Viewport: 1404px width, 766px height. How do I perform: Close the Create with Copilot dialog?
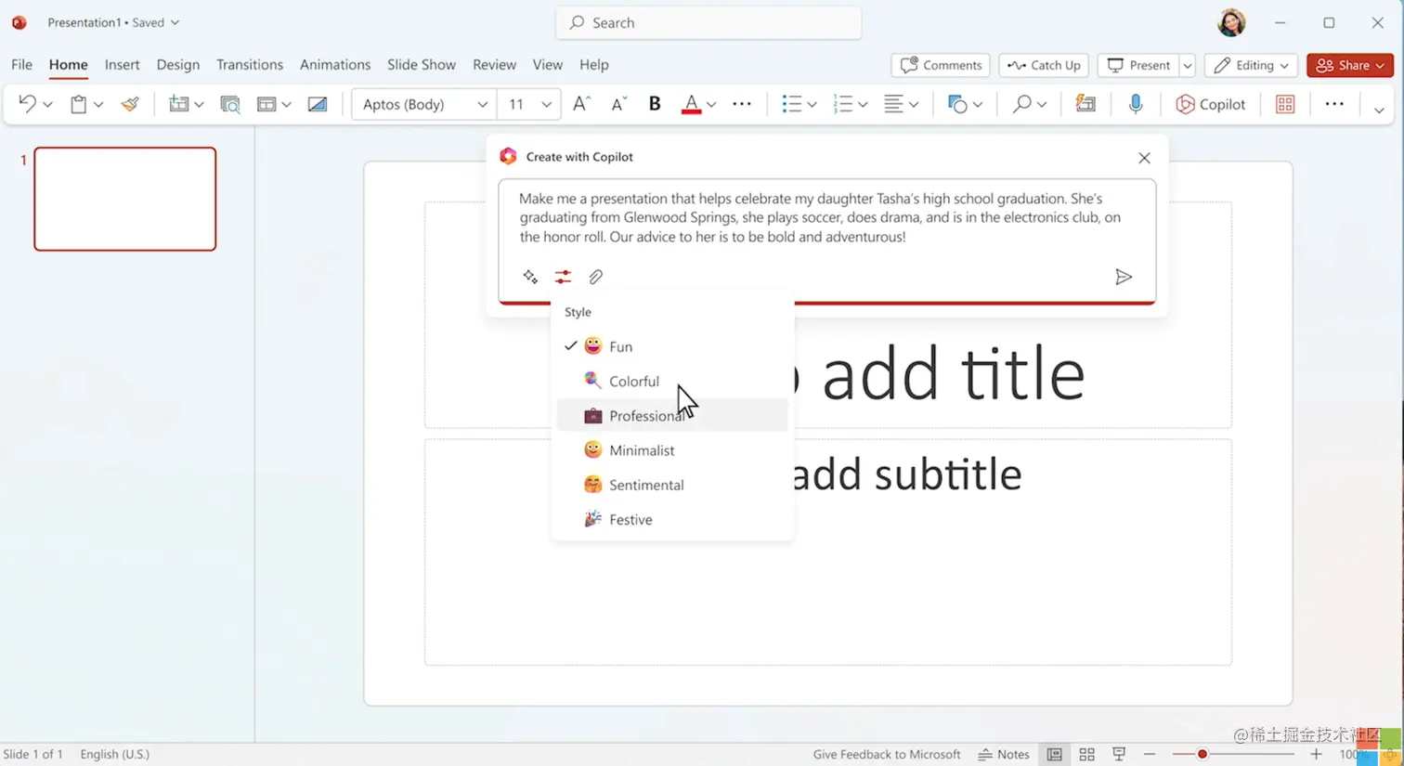(1144, 158)
